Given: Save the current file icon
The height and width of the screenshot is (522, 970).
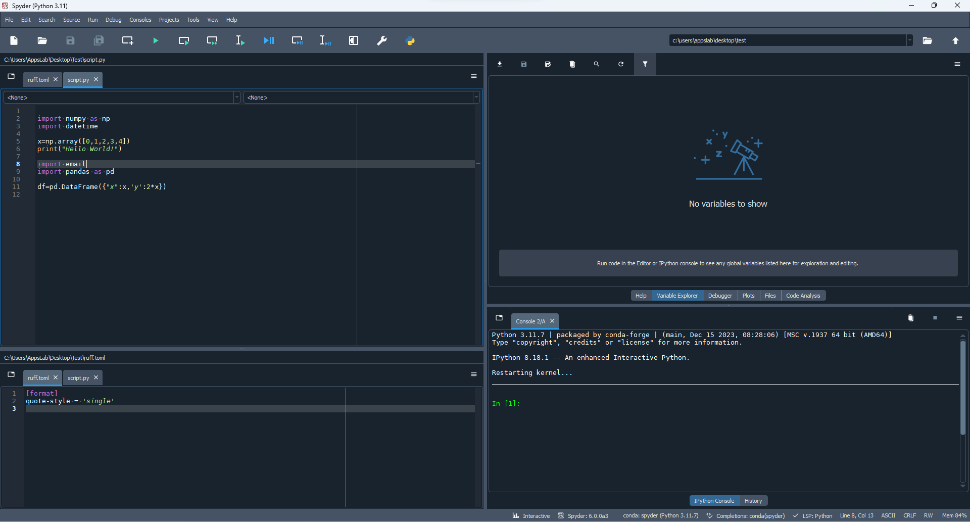Looking at the screenshot, I should (71, 40).
